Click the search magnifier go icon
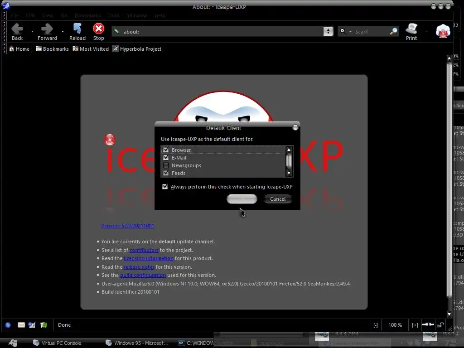The width and height of the screenshot is (464, 348). 394,31
